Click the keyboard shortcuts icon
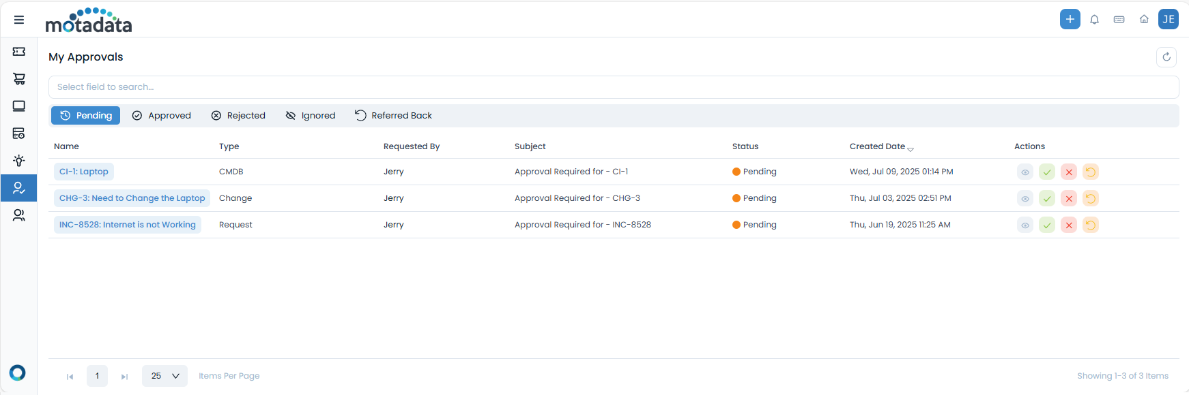 (1119, 20)
